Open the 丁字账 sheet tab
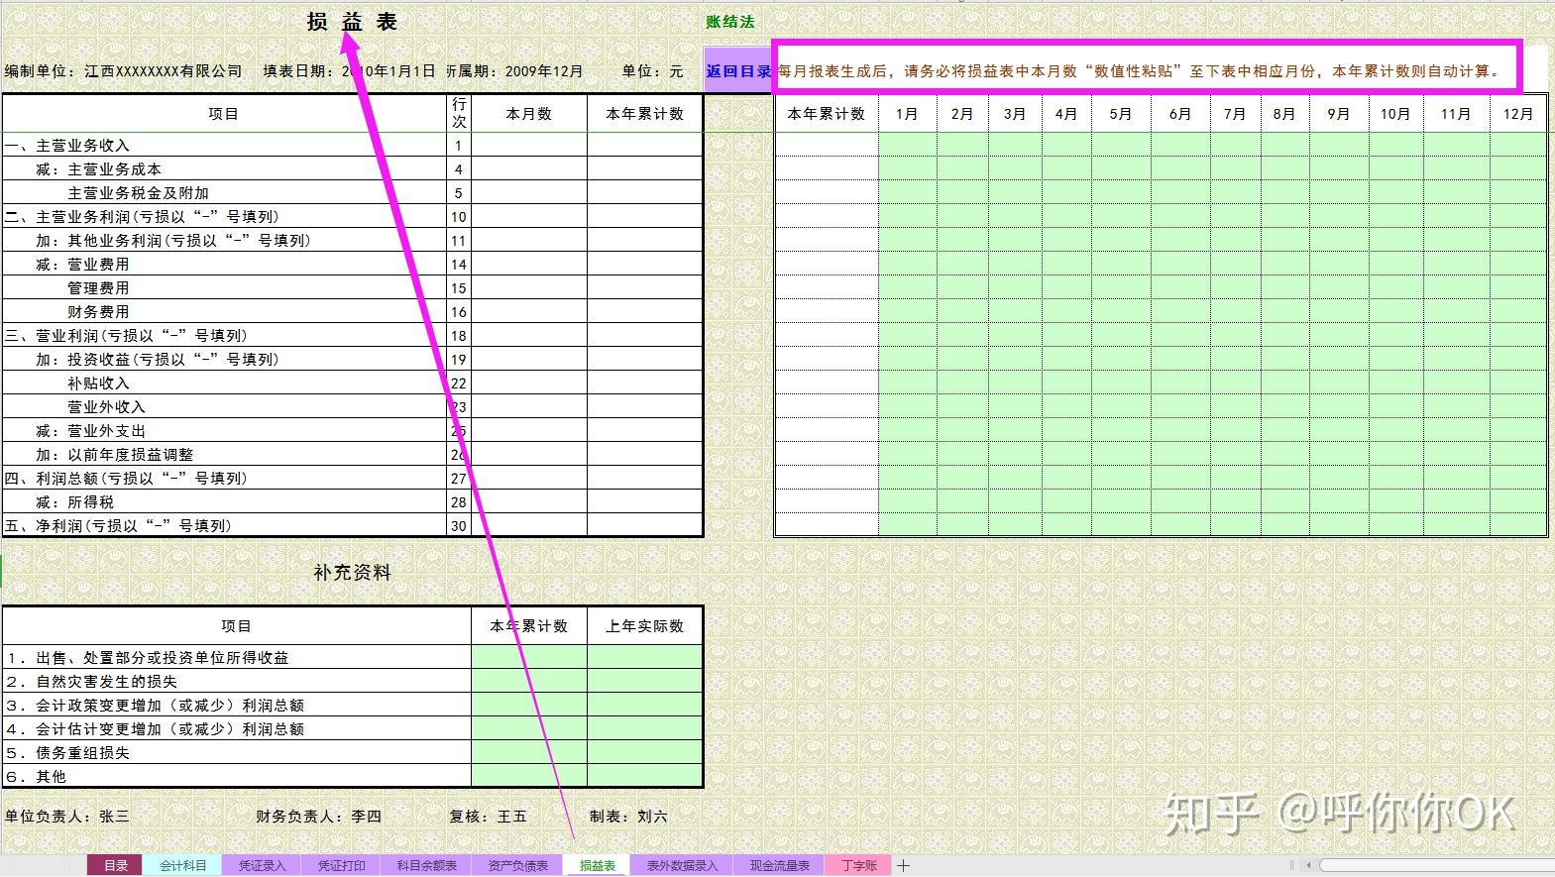 tap(858, 865)
